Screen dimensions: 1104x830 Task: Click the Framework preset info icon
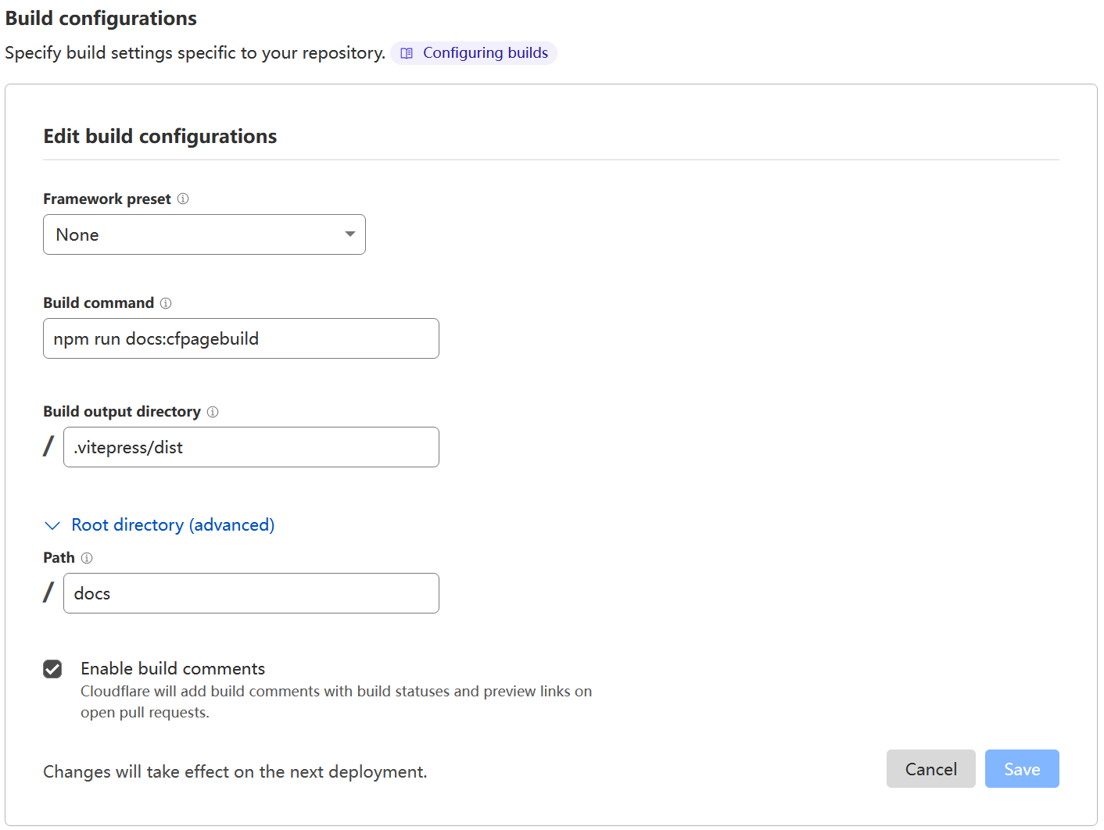[x=183, y=199]
